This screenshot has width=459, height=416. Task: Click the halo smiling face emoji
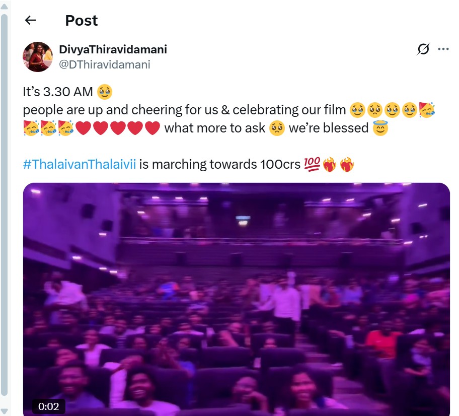(x=380, y=128)
